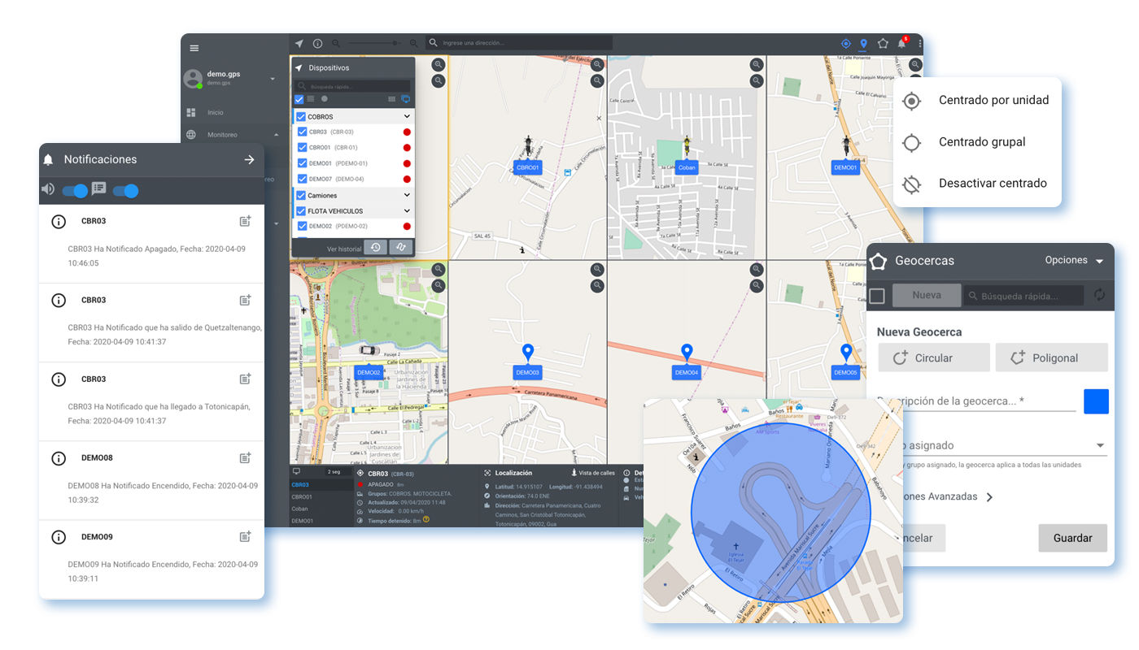Open the hamburger menu in the sidebar
The height and width of the screenshot is (650, 1139).
coord(194,48)
